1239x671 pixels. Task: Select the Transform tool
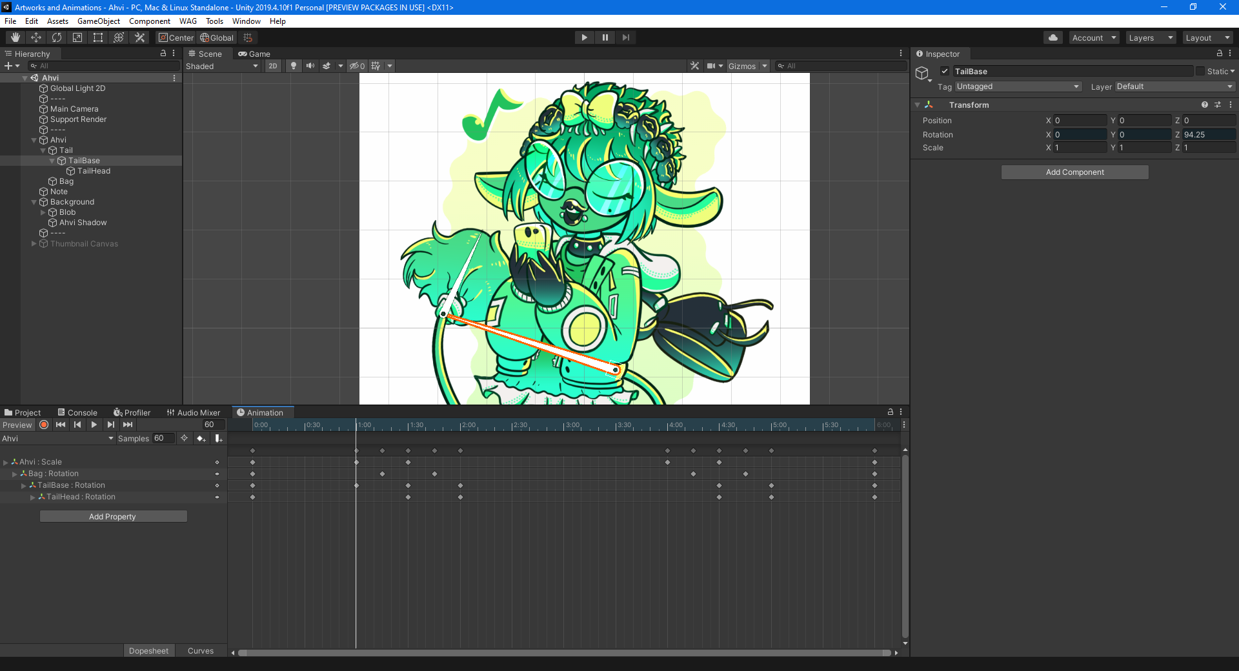(x=119, y=37)
